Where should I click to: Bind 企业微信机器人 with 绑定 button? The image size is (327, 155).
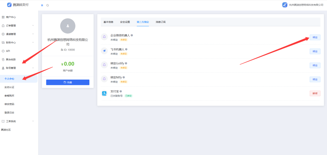[x=315, y=37]
